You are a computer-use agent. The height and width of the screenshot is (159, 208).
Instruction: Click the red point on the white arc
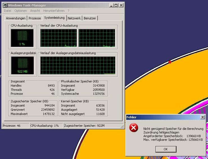point(170,62)
